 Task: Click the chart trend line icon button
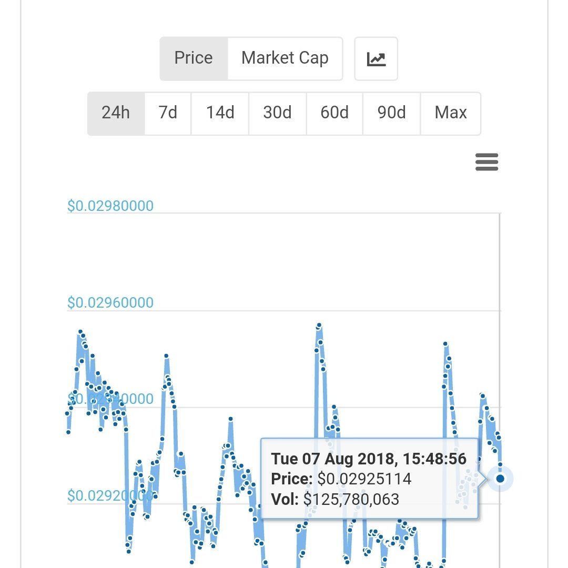tap(376, 59)
